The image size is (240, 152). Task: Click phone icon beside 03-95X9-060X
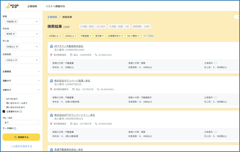coord(96,124)
